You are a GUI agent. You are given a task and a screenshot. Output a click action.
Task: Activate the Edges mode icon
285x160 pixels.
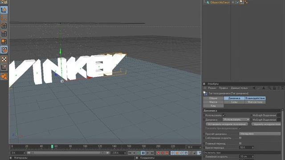4,34
